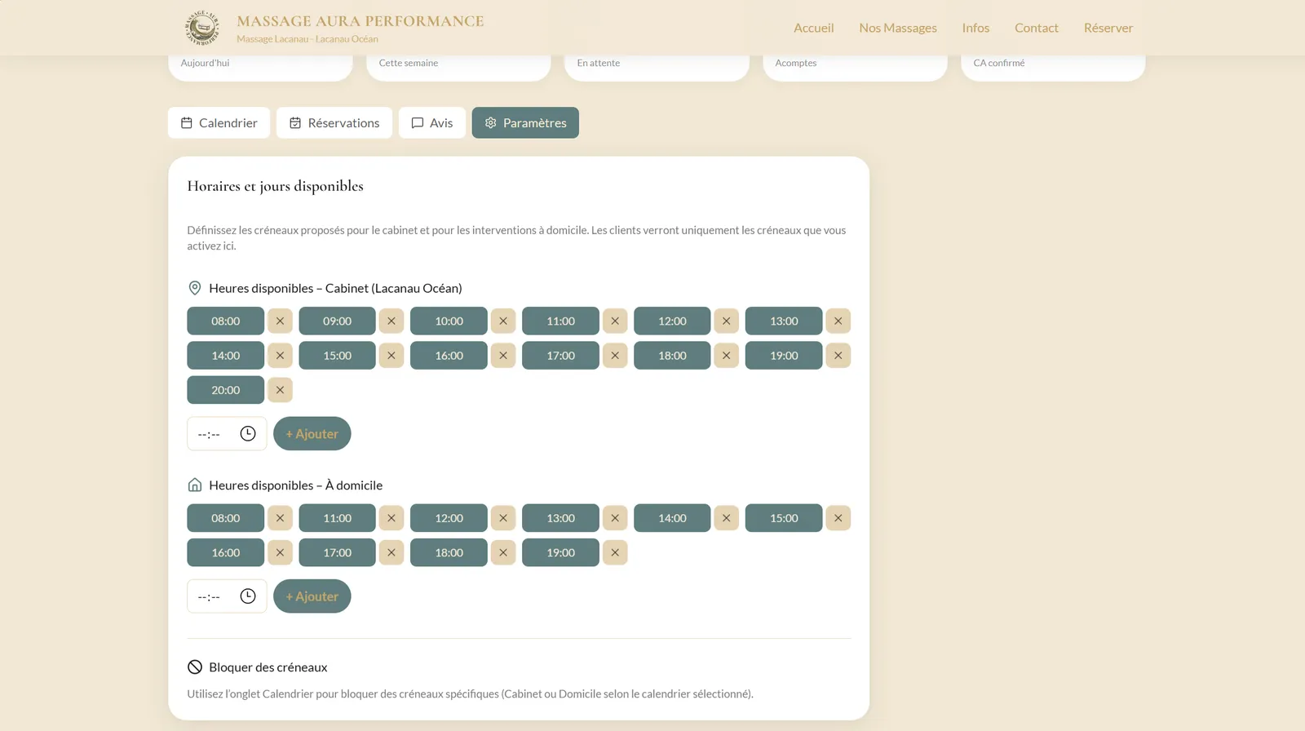Click the Massage Aura Performance logo
Screen dimensions: 1305x731
click(x=202, y=28)
